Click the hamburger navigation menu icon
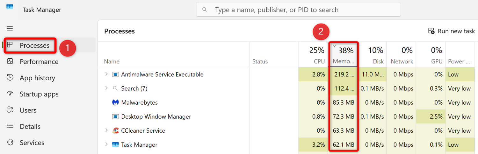Screen dimensions: 478x154 10,28
